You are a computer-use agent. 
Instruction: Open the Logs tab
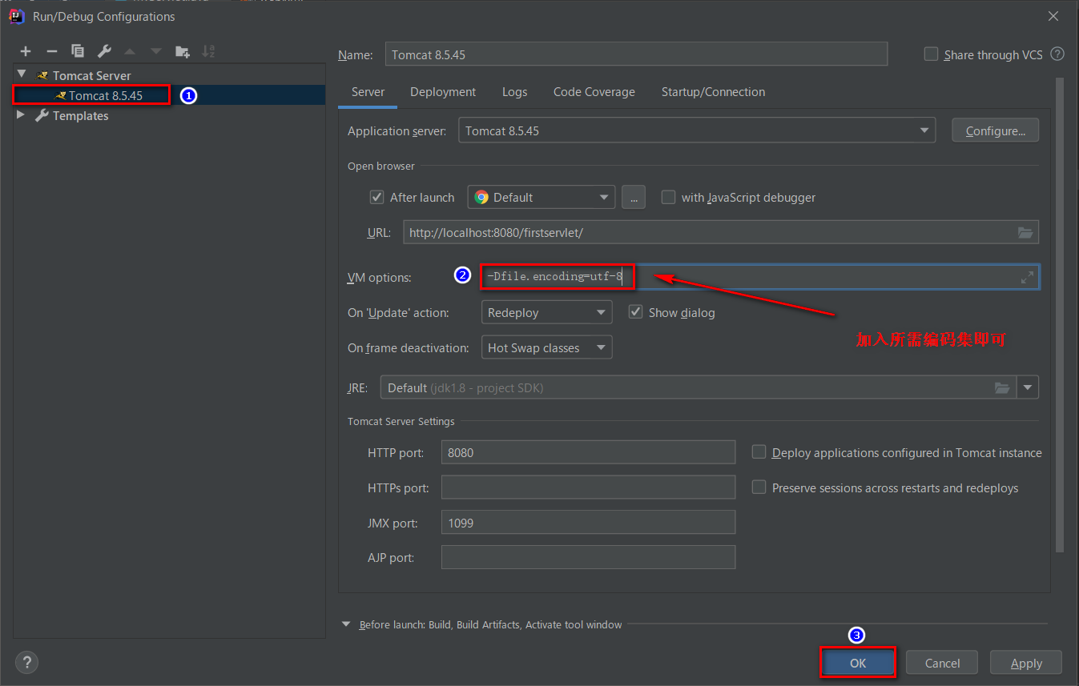pos(514,92)
